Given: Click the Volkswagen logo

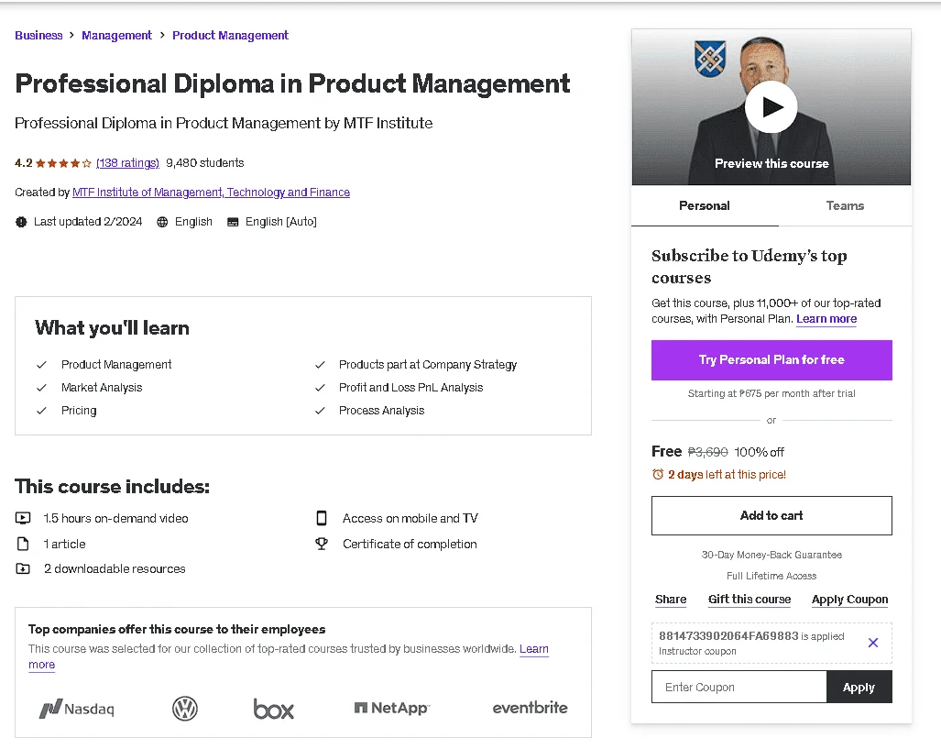Looking at the screenshot, I should [185, 709].
